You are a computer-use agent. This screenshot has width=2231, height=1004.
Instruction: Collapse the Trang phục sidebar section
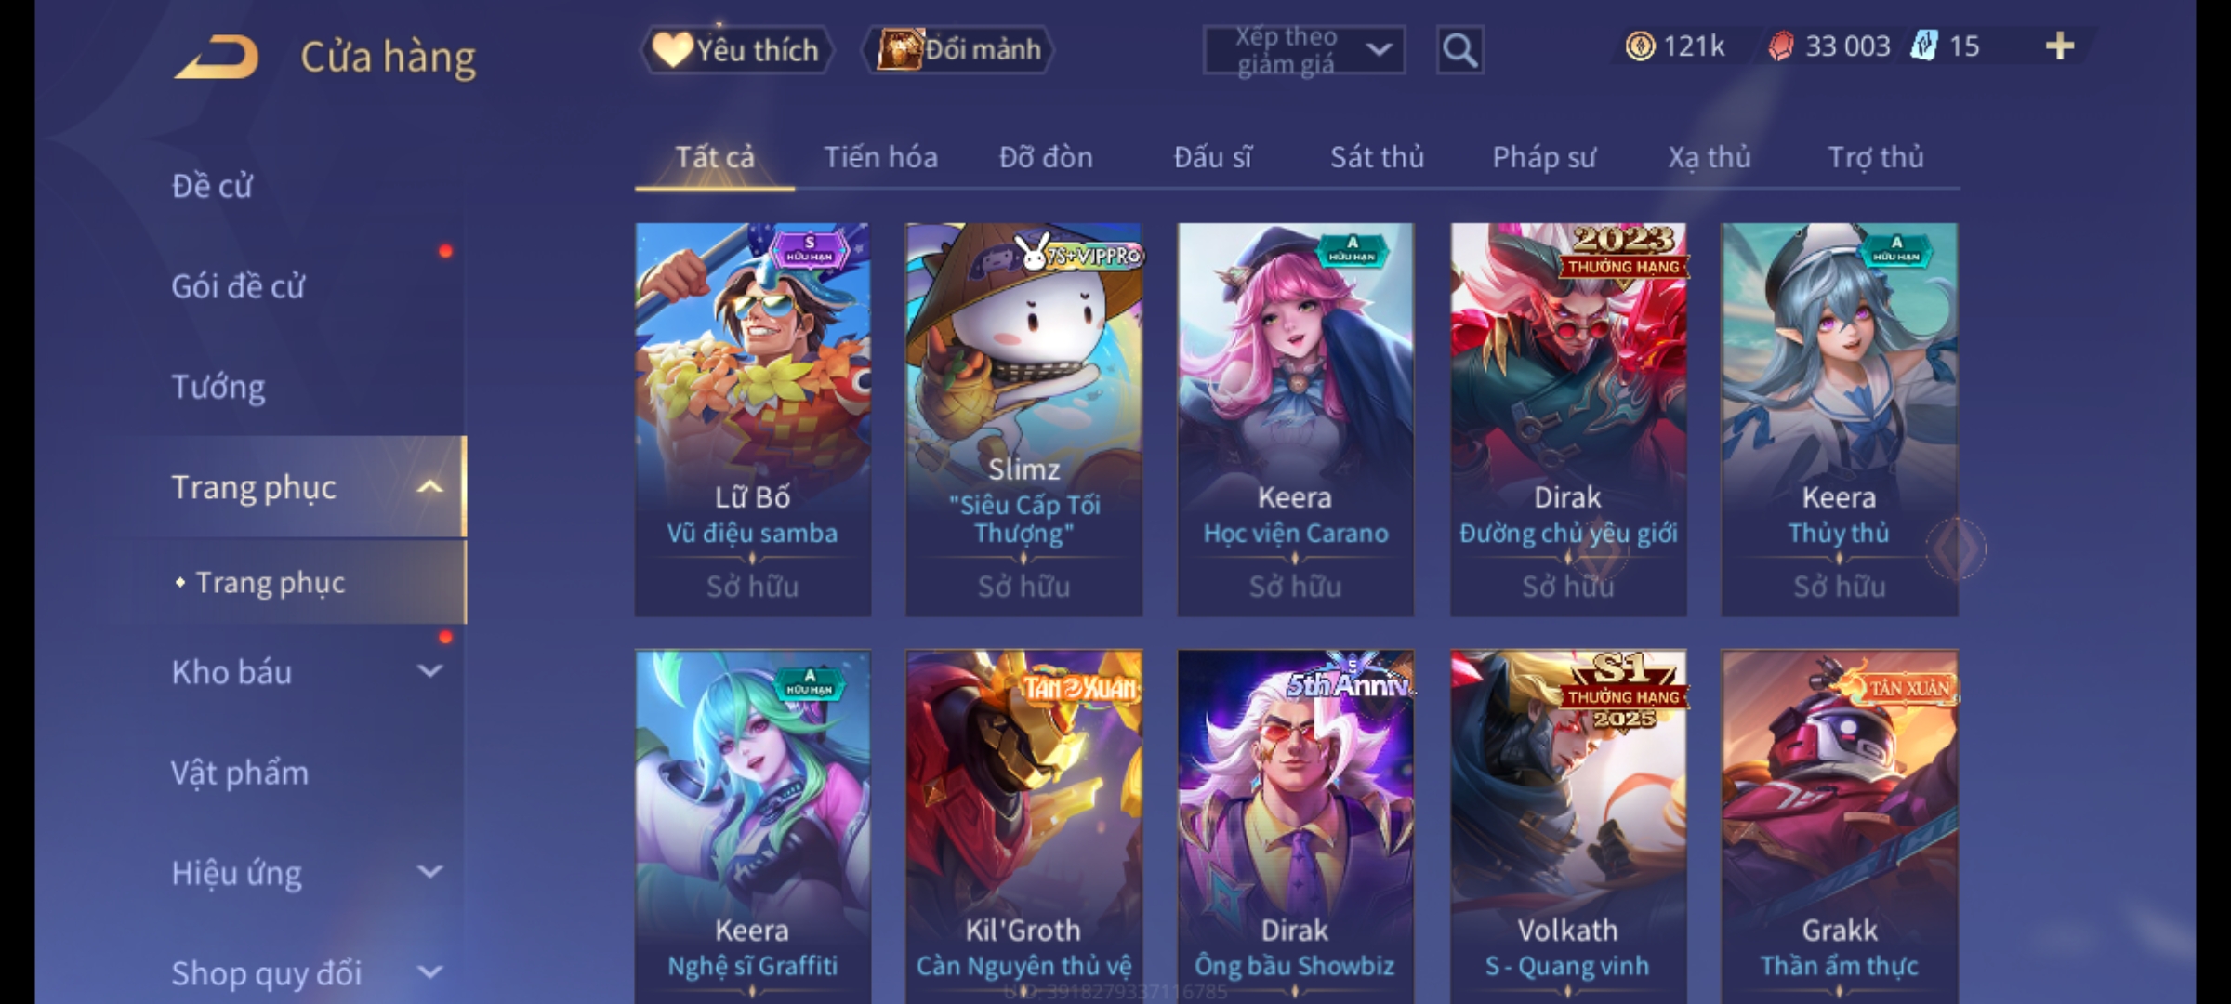[x=429, y=487]
